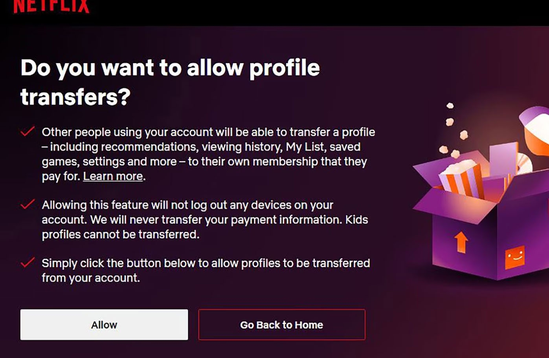The width and height of the screenshot is (549, 358).
Task: Click the flying popcorn pieces above box
Action: click(x=454, y=130)
